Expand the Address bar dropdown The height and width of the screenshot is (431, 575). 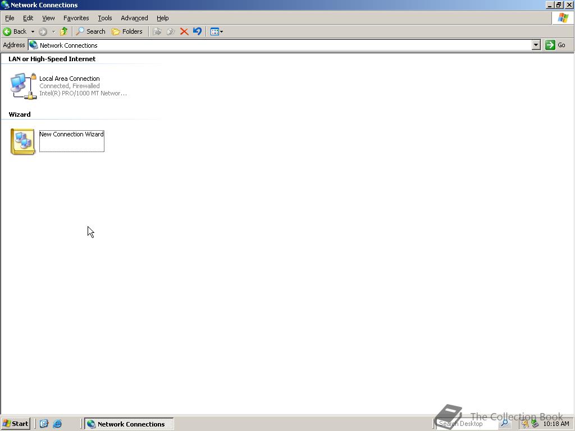pos(536,45)
